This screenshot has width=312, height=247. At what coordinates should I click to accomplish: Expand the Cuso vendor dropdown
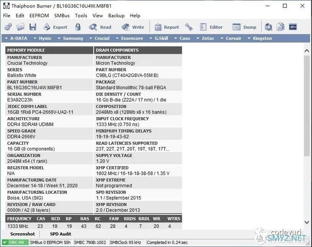pyautogui.click(x=182, y=39)
